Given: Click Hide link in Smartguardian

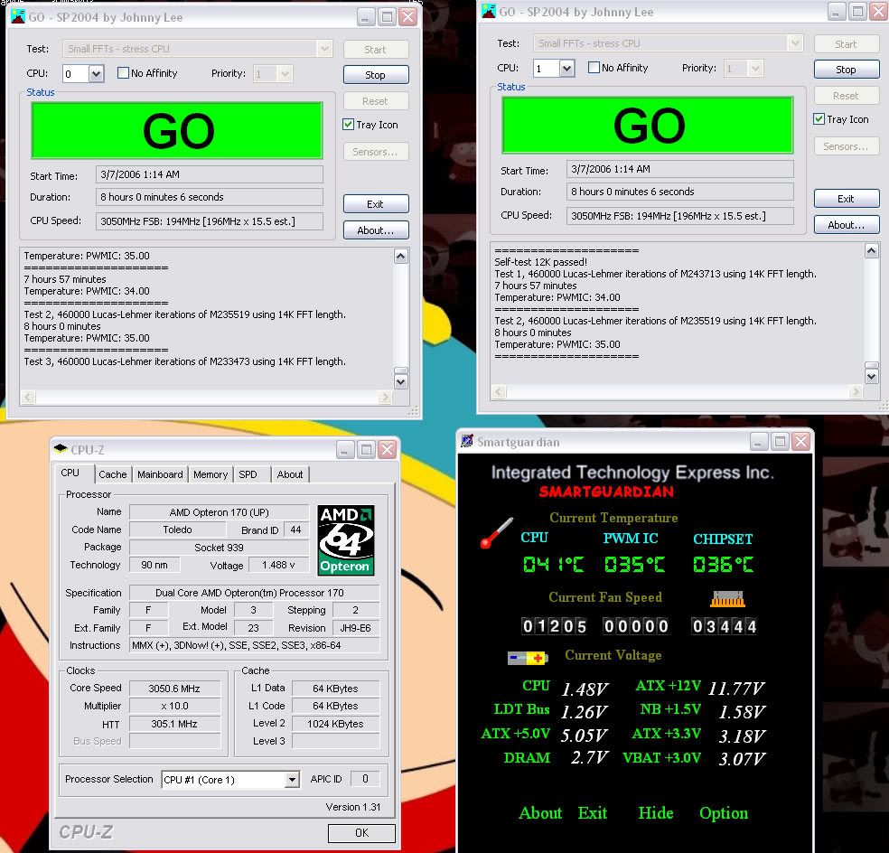Looking at the screenshot, I should 655,812.
